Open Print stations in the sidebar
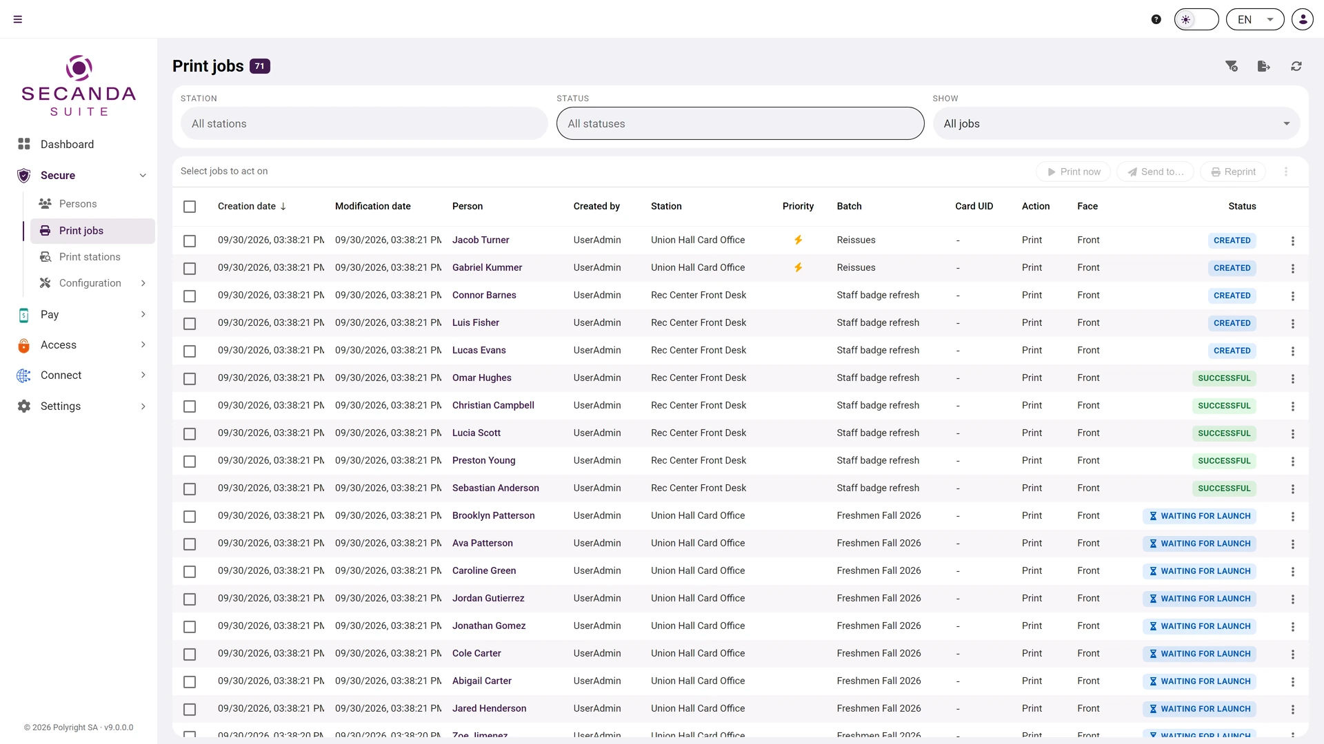This screenshot has width=1324, height=744. pyautogui.click(x=92, y=257)
